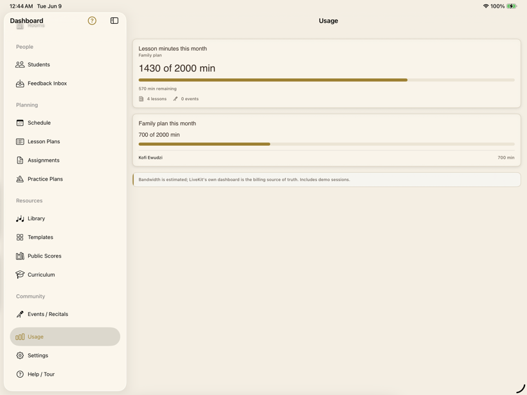This screenshot has height=395, width=527.
Task: Click the Public Scores books icon
Action: (20, 256)
